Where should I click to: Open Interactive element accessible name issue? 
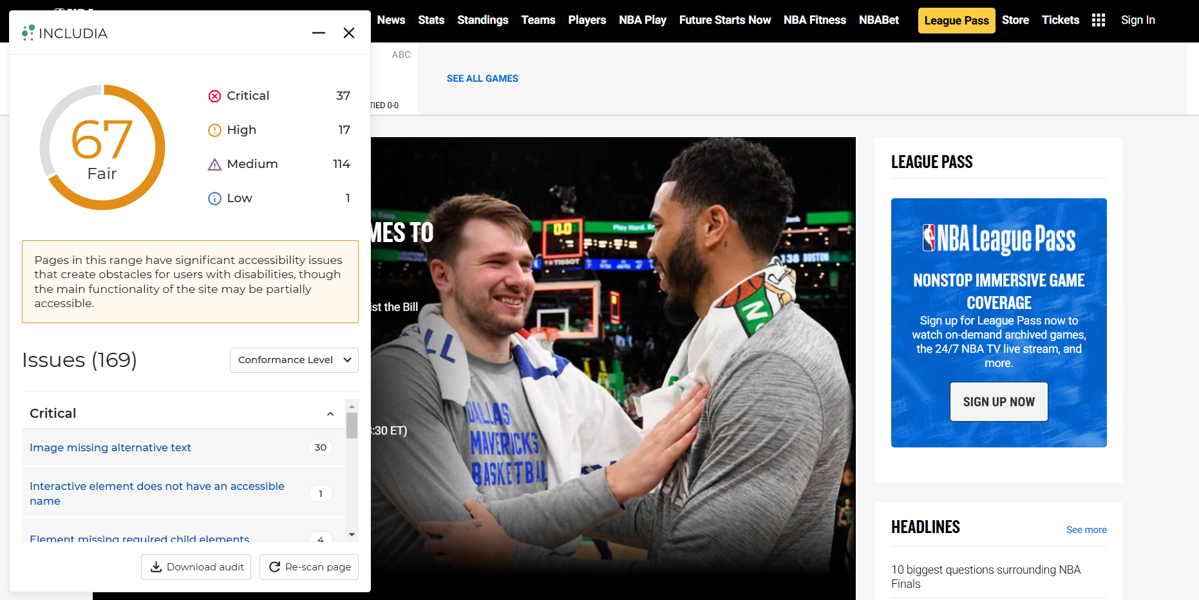tap(157, 493)
